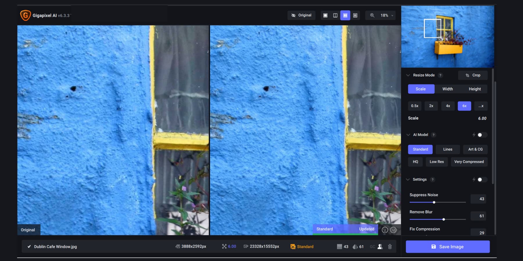Adjust the Remove Blur slider handle

point(443,220)
